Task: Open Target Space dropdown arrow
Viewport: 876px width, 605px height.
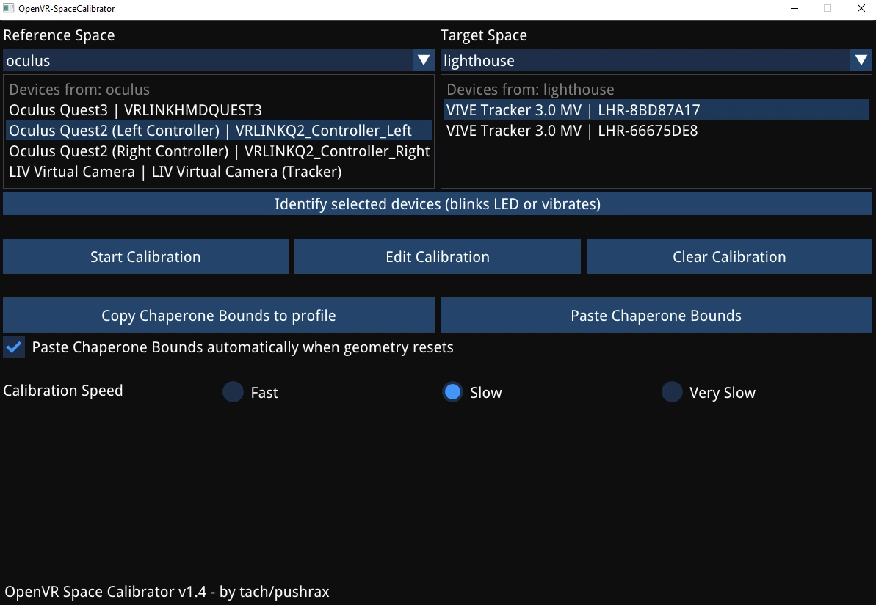Action: [861, 60]
